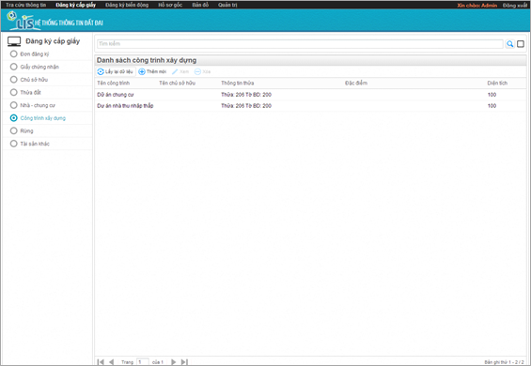Click the Xin chào: Admin greeting
Viewport: 531px width, 366px height.
[477, 6]
